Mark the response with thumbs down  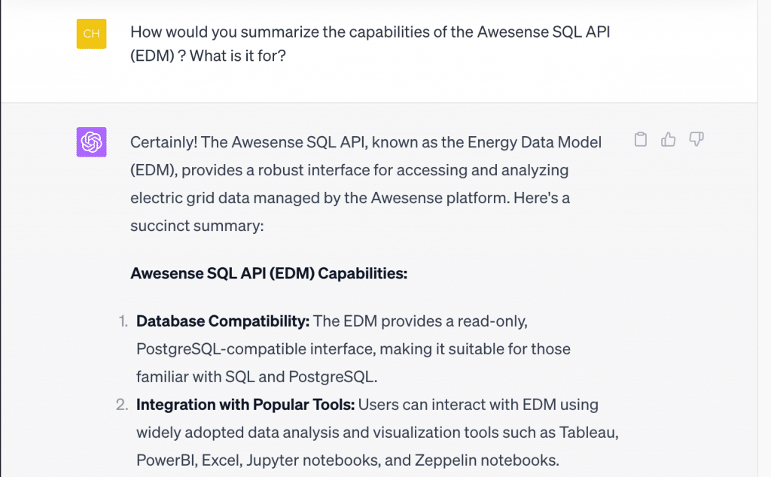pos(696,139)
